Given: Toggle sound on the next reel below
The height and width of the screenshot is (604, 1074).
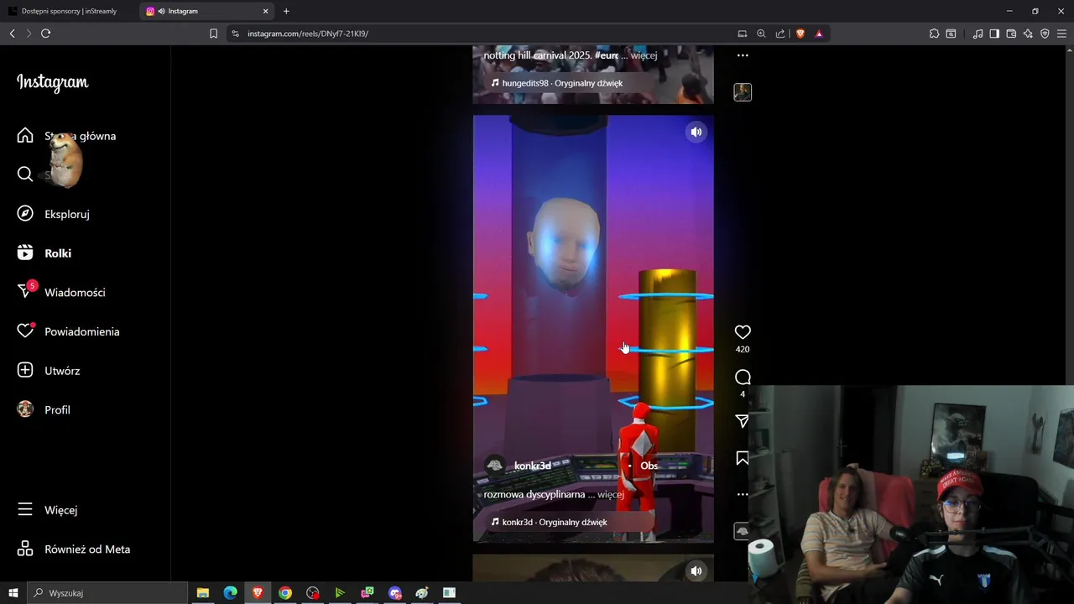Looking at the screenshot, I should pyautogui.click(x=696, y=571).
